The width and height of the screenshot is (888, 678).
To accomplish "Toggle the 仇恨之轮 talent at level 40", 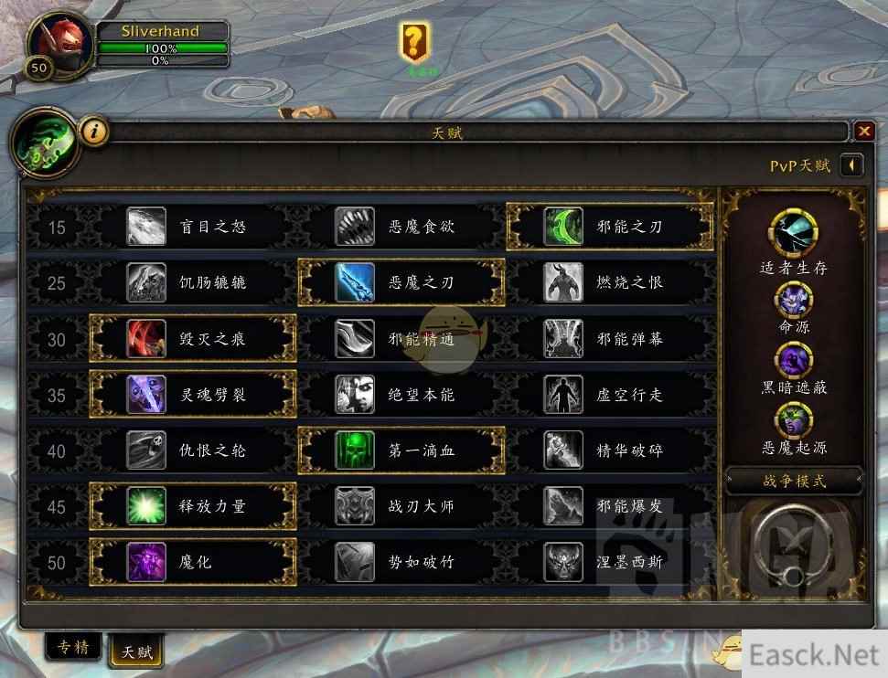I will (193, 450).
